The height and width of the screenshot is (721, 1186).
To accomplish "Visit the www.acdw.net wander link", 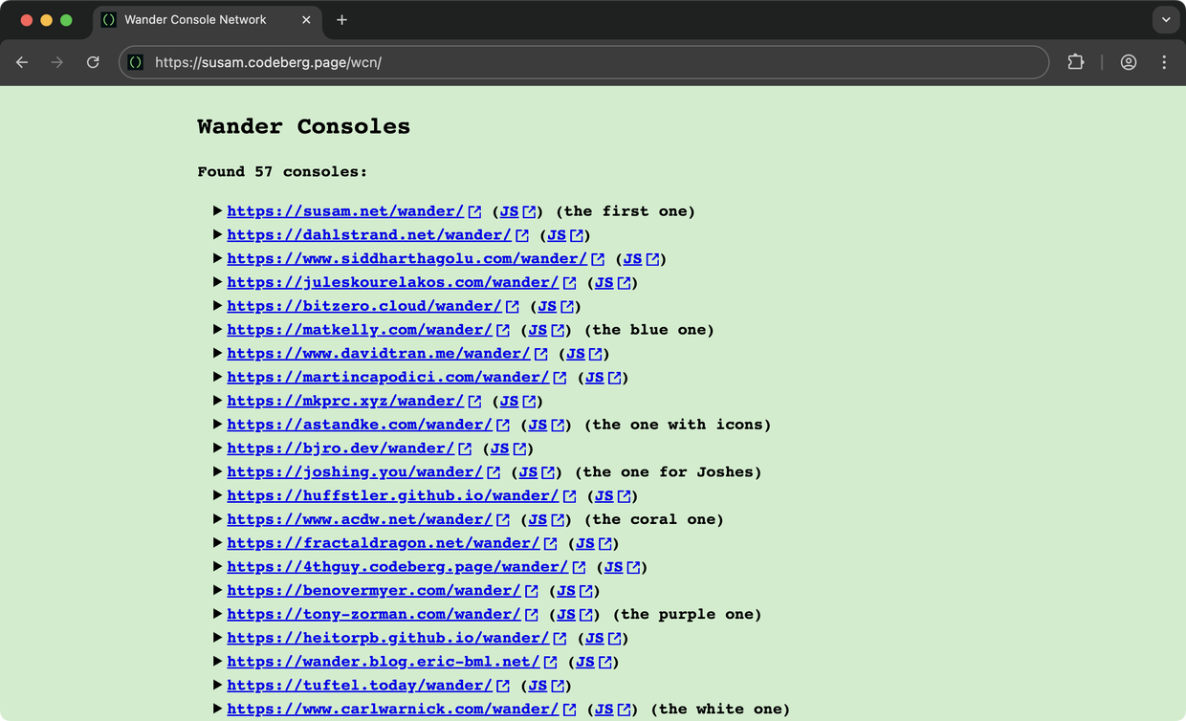I will 359,519.
